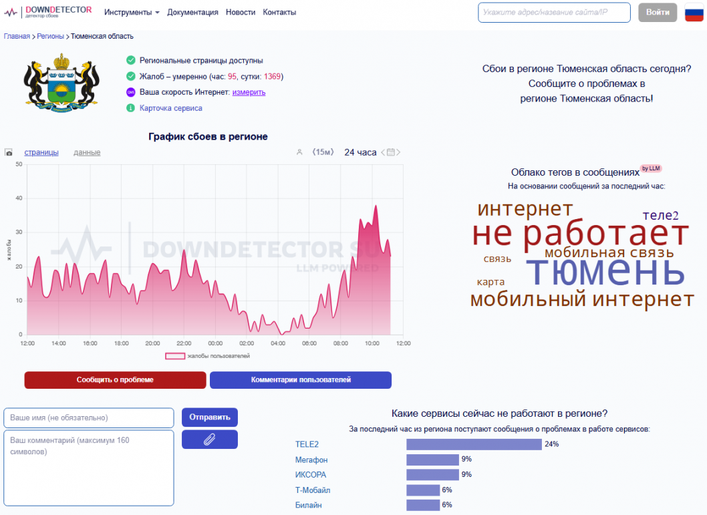Toggle the жалобы пользователей legend series
Image resolution: width=707 pixels, height=515 pixels.
[207, 356]
